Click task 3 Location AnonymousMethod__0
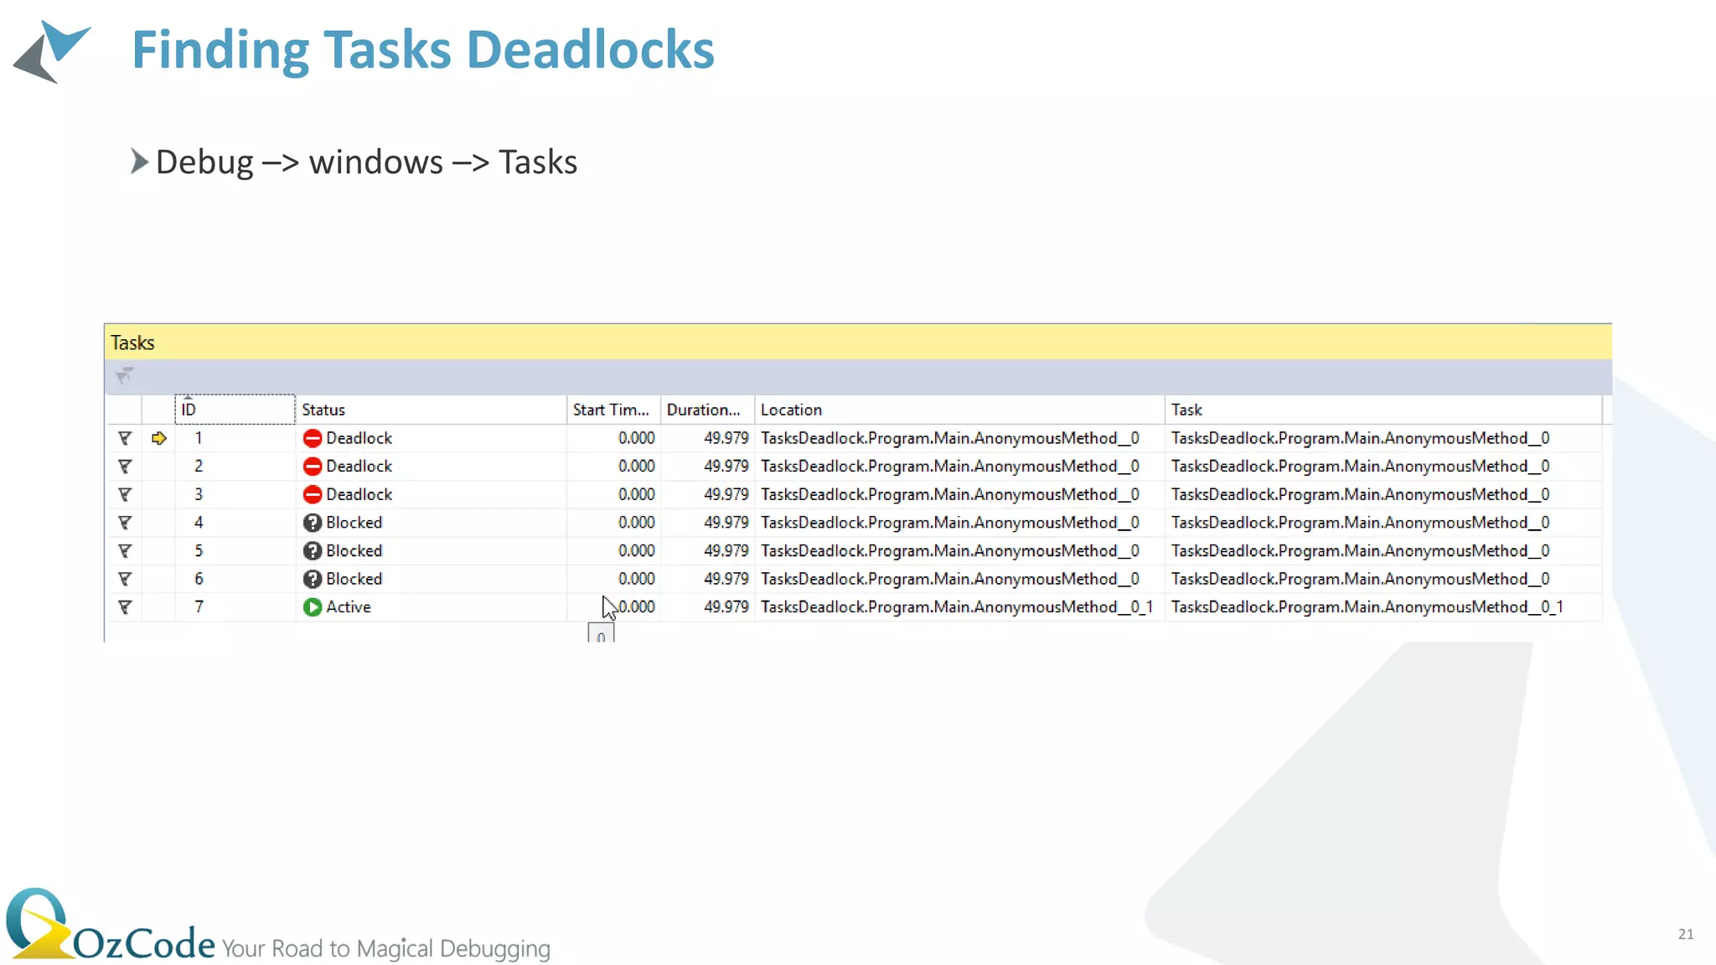This screenshot has height=965, width=1716. 950,495
